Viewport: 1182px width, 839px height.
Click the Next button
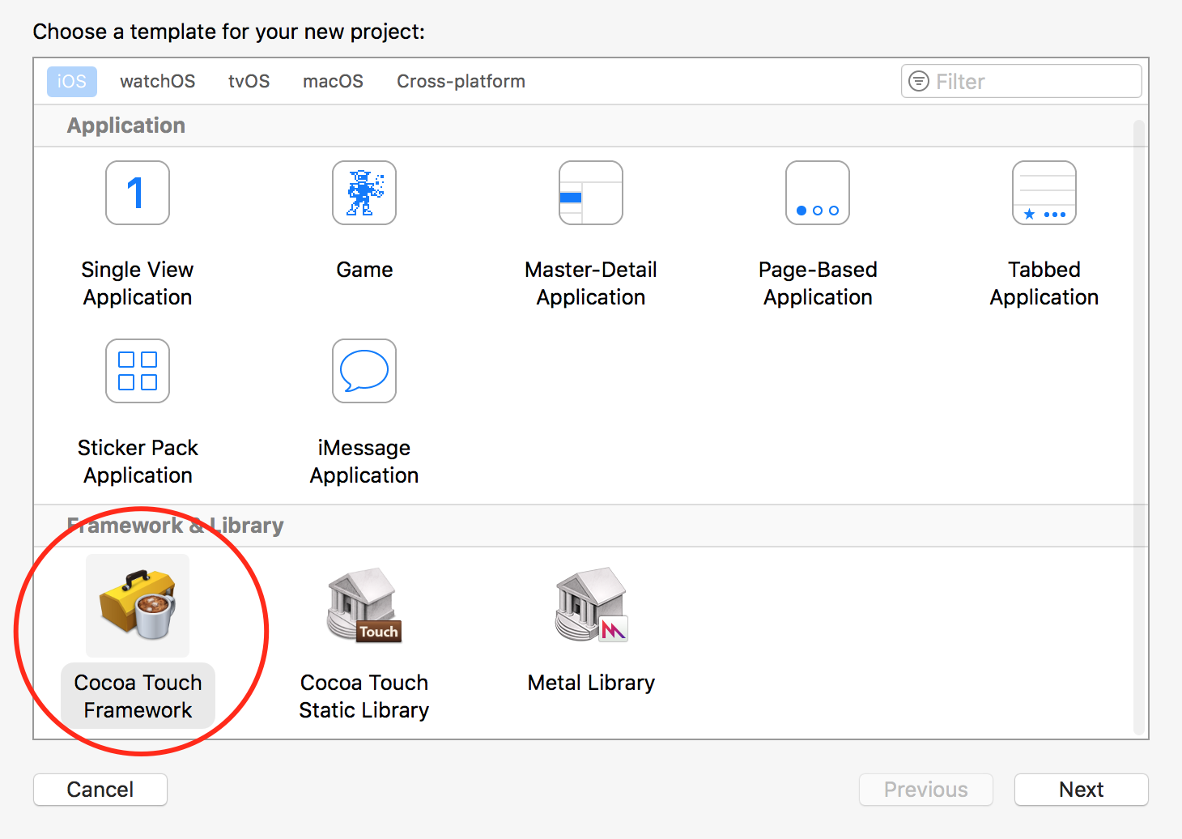point(1081,790)
